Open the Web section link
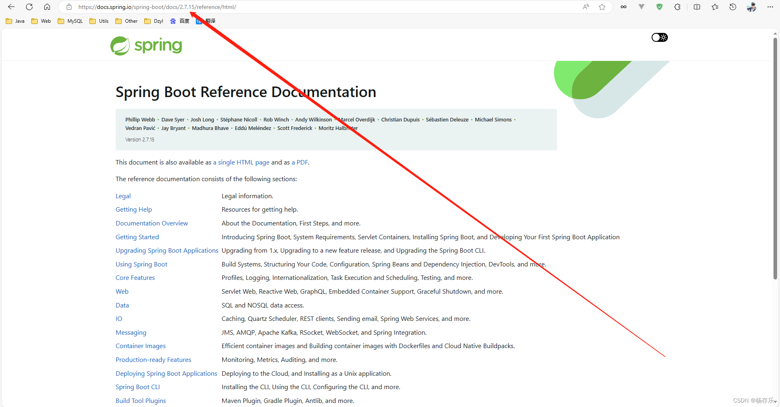Image resolution: width=780 pixels, height=407 pixels. [x=122, y=292]
